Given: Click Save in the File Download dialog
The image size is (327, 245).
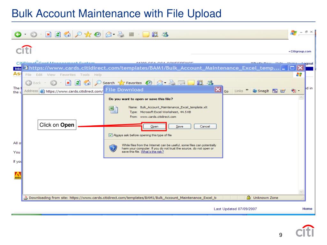Looking at the screenshot, I should (179, 126).
